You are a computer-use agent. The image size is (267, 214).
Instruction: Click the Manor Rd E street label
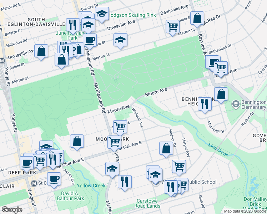point(11,7)
